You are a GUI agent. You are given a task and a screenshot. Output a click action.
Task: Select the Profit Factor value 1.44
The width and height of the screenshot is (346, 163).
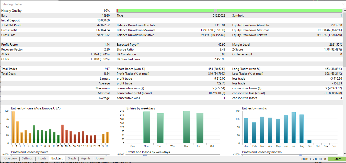(x=107, y=45)
